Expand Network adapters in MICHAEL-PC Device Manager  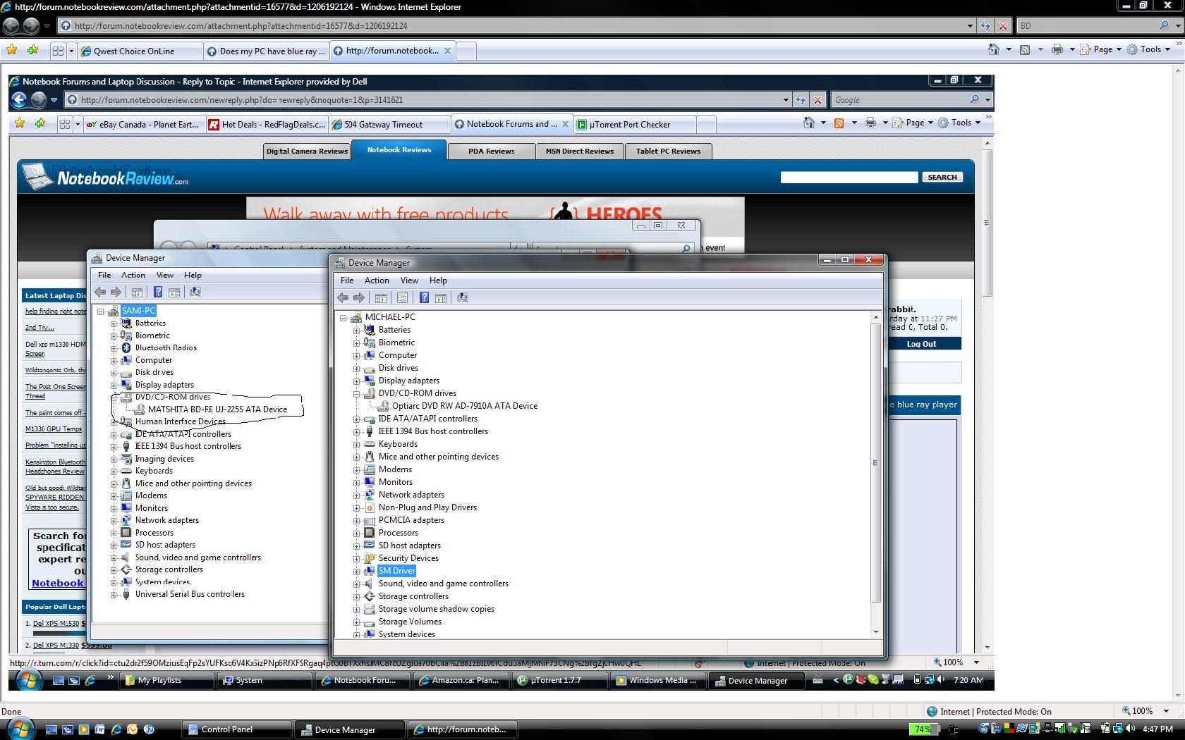point(356,495)
